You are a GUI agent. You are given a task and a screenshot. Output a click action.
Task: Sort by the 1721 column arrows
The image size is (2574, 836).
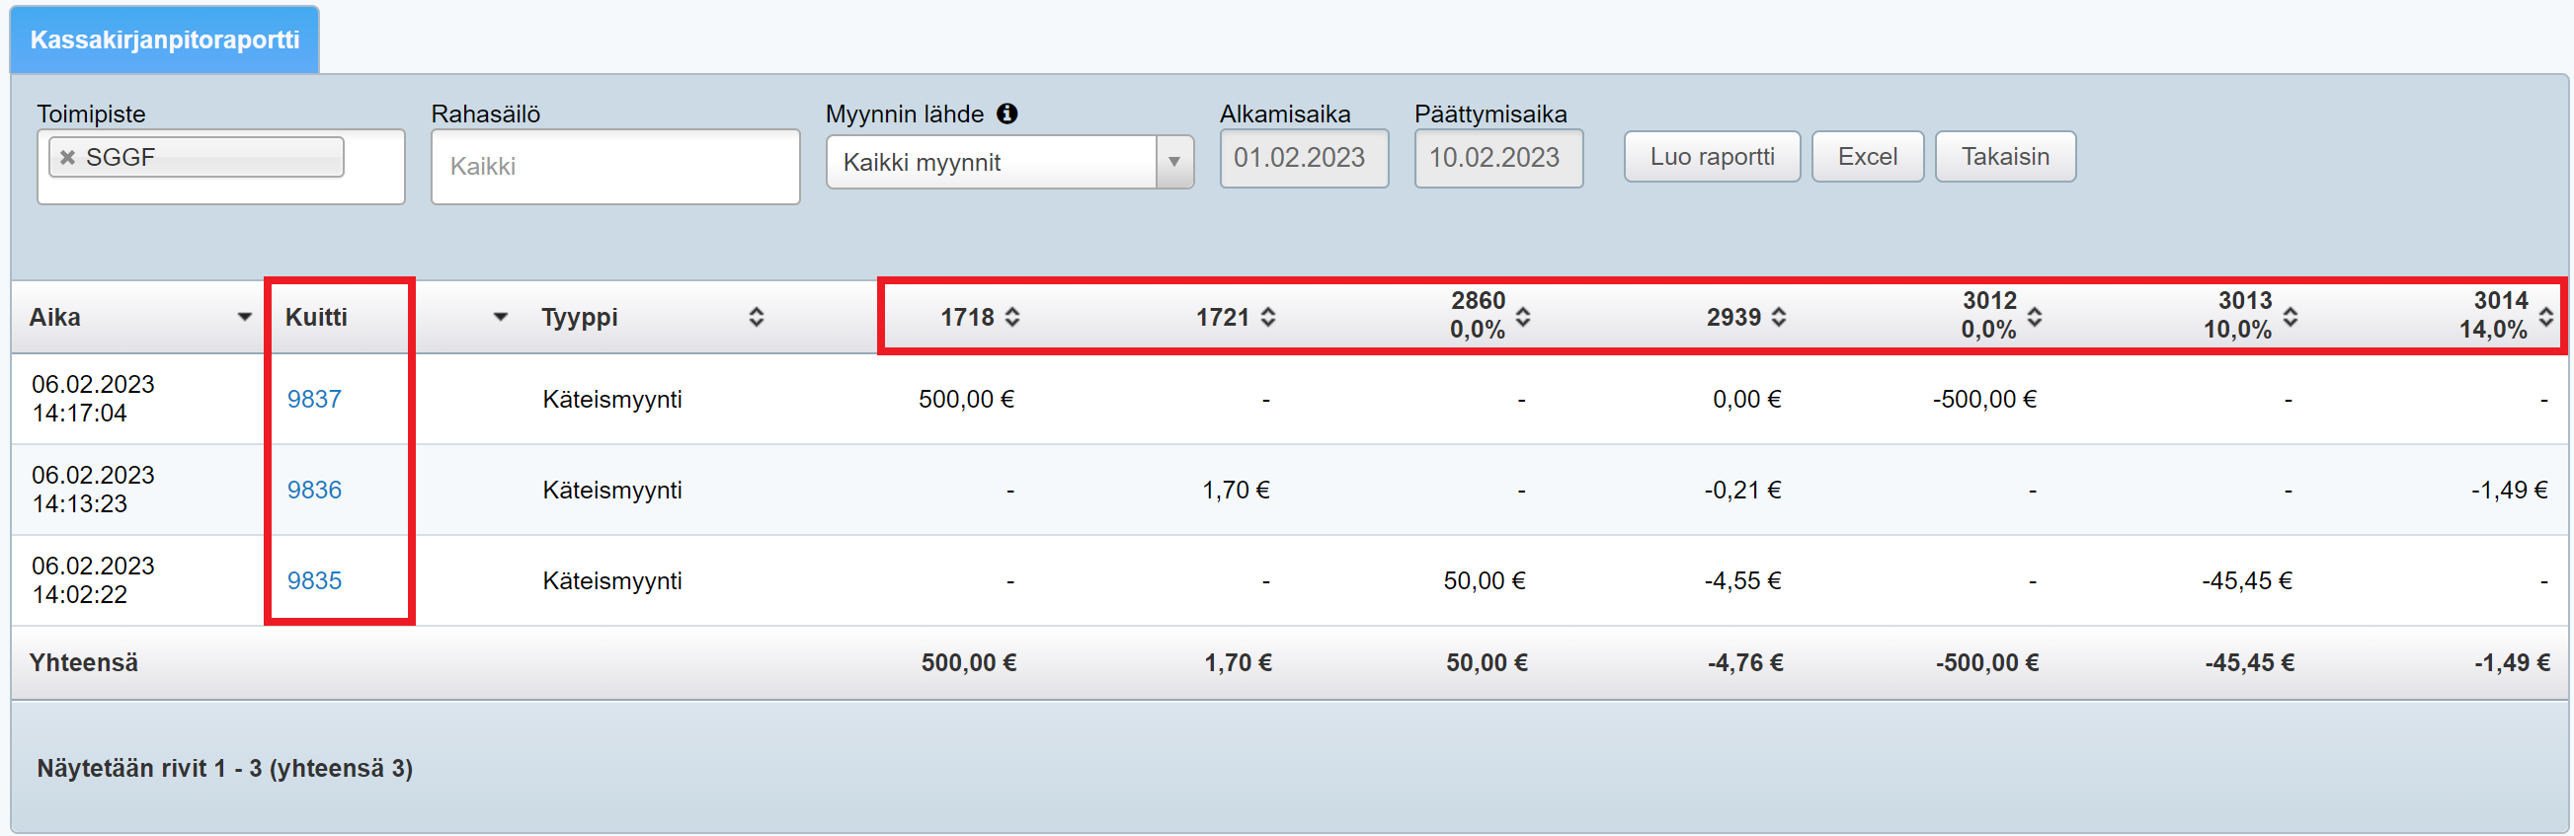[1268, 318]
